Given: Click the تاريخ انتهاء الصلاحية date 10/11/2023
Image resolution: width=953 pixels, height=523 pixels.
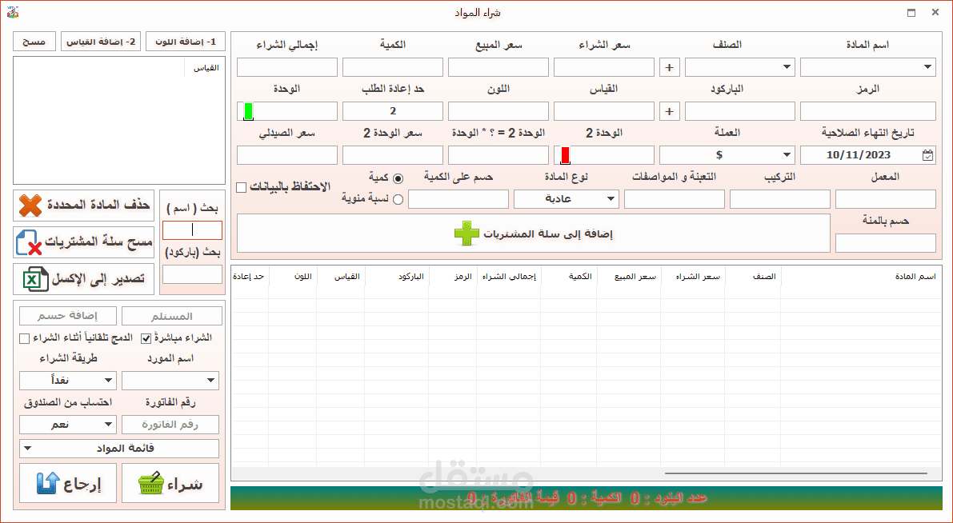Looking at the screenshot, I should click(858, 155).
